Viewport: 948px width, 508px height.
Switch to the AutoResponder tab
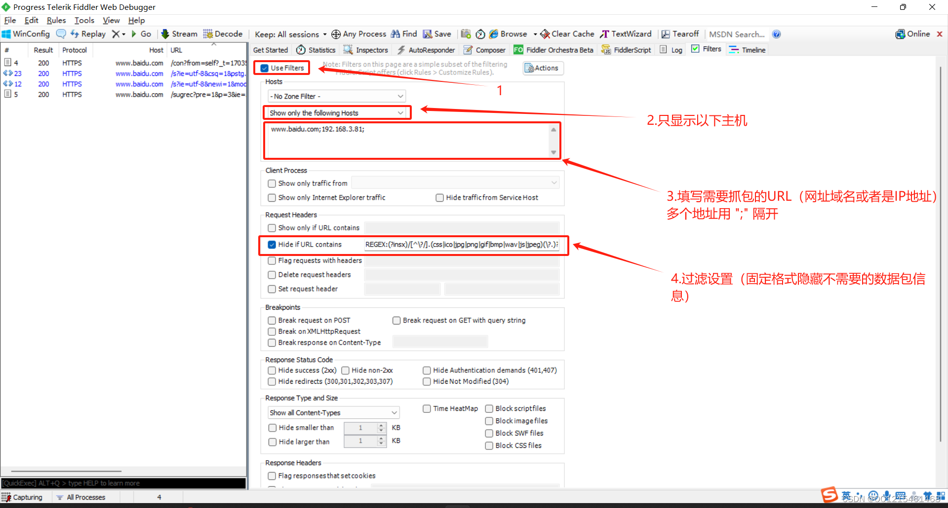click(426, 50)
